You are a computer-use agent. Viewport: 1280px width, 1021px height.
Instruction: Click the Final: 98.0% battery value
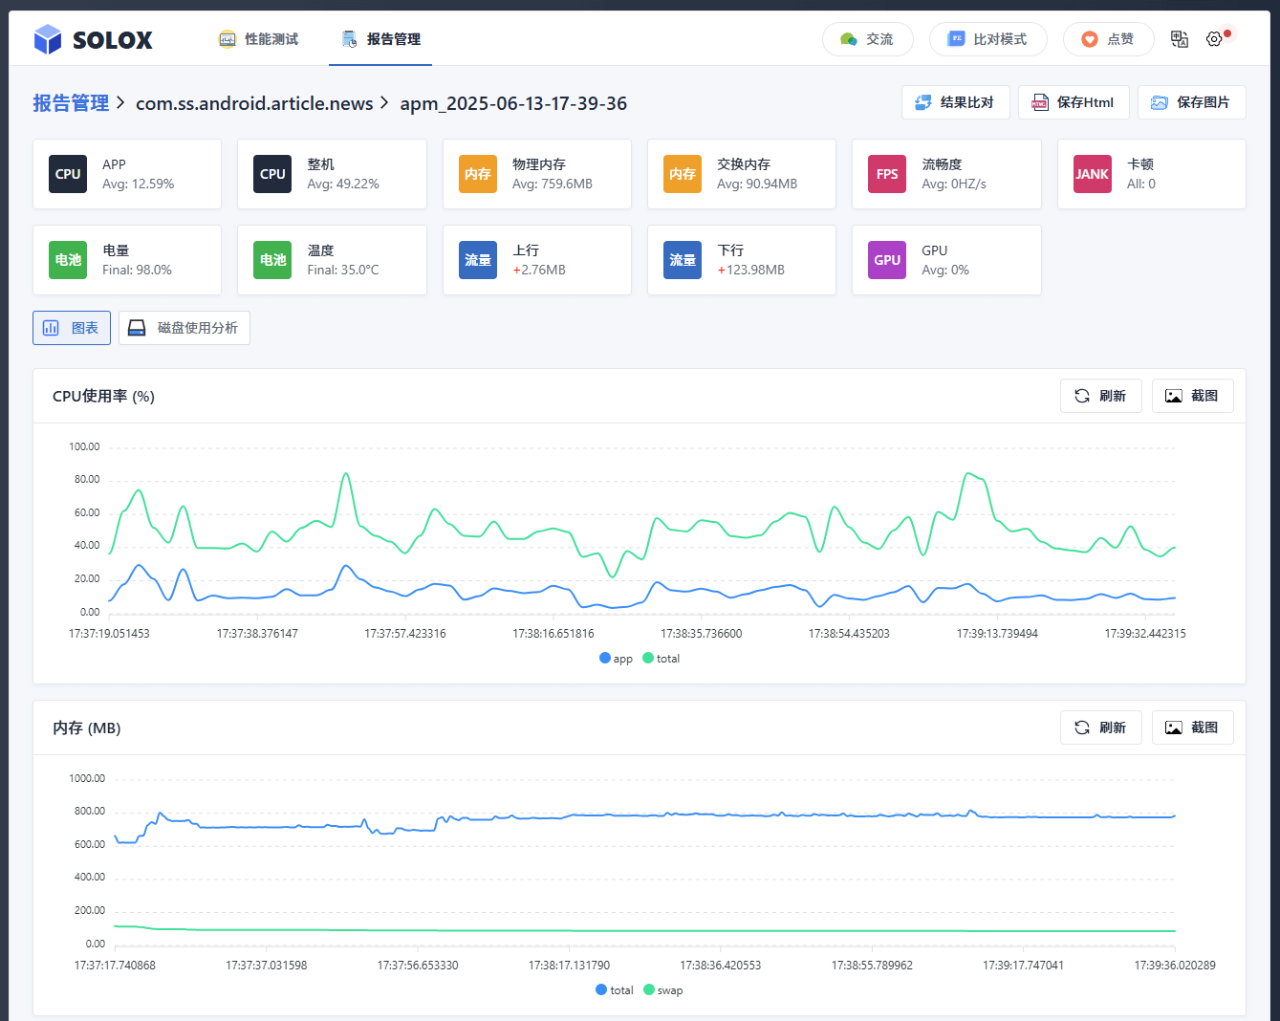click(x=138, y=270)
